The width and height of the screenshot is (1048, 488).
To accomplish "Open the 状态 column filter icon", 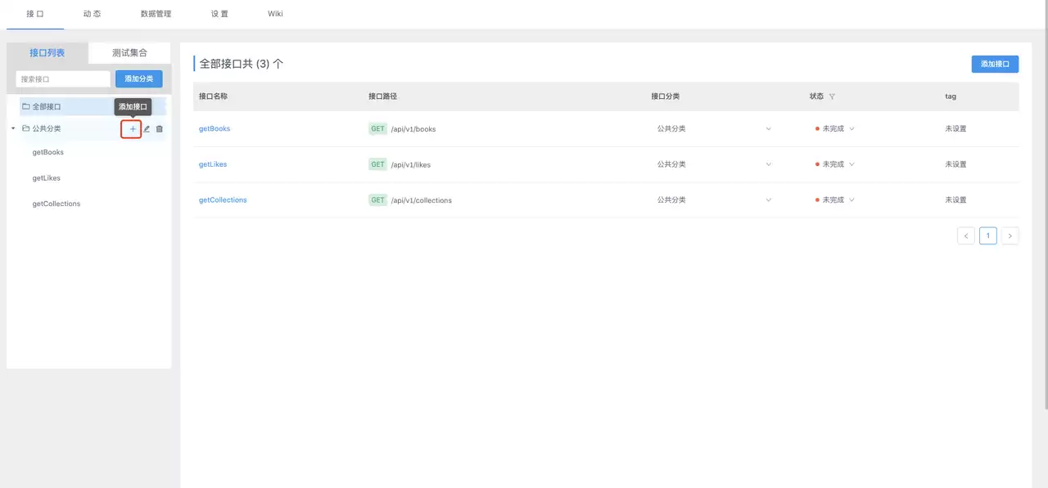I will tap(832, 96).
